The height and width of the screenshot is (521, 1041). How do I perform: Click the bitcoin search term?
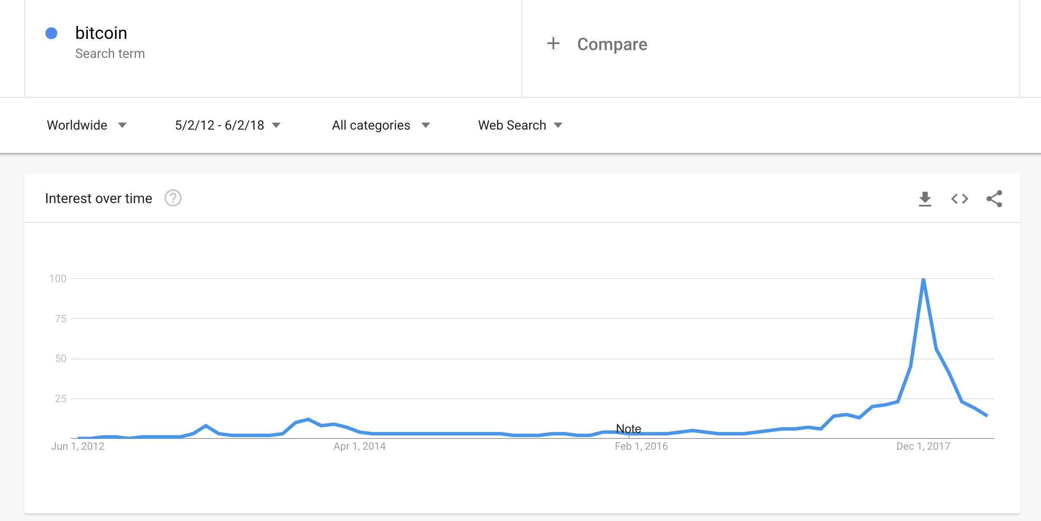101,33
